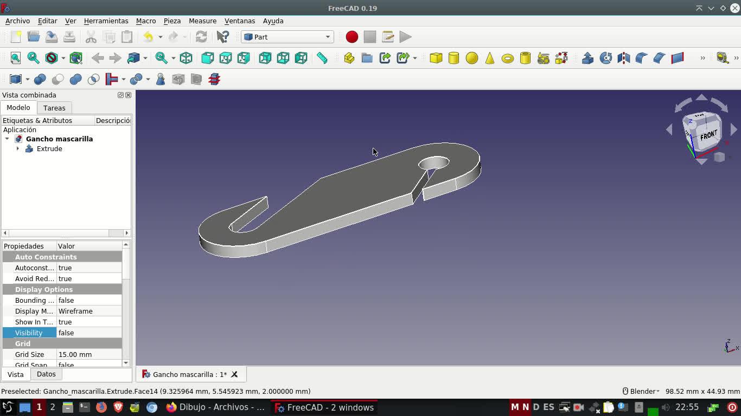Switch to the Datos properties tab
Viewport: 741px width, 416px height.
point(46,374)
